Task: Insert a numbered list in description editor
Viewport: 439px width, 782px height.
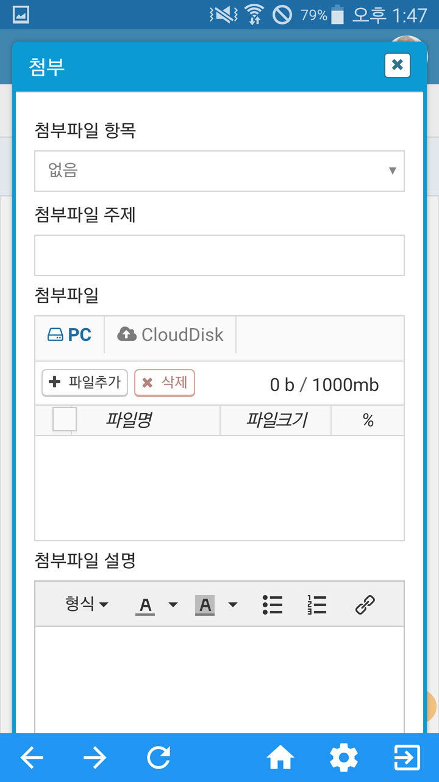Action: tap(317, 604)
